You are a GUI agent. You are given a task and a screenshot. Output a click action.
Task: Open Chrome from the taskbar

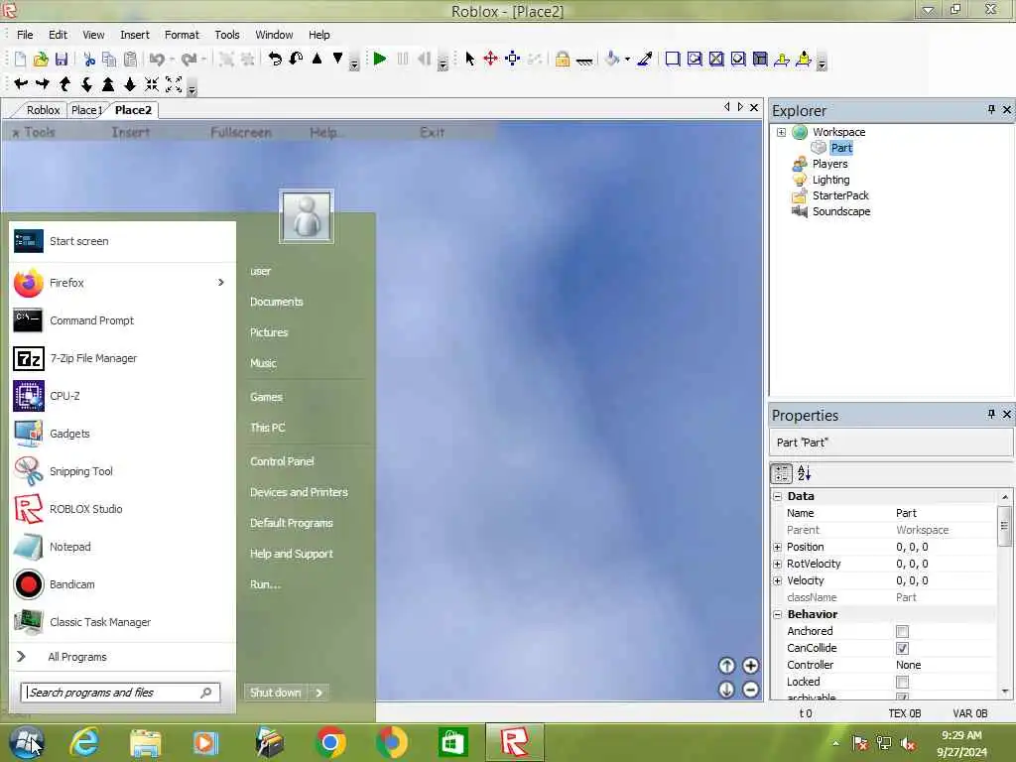(x=329, y=742)
